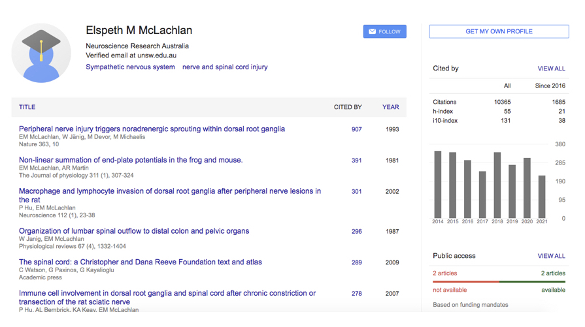Click the graduation cap profile avatar

41,53
